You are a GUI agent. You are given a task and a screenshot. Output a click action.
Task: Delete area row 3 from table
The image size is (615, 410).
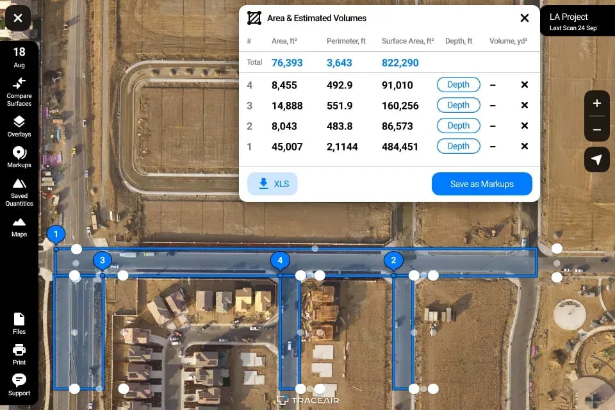(x=524, y=105)
